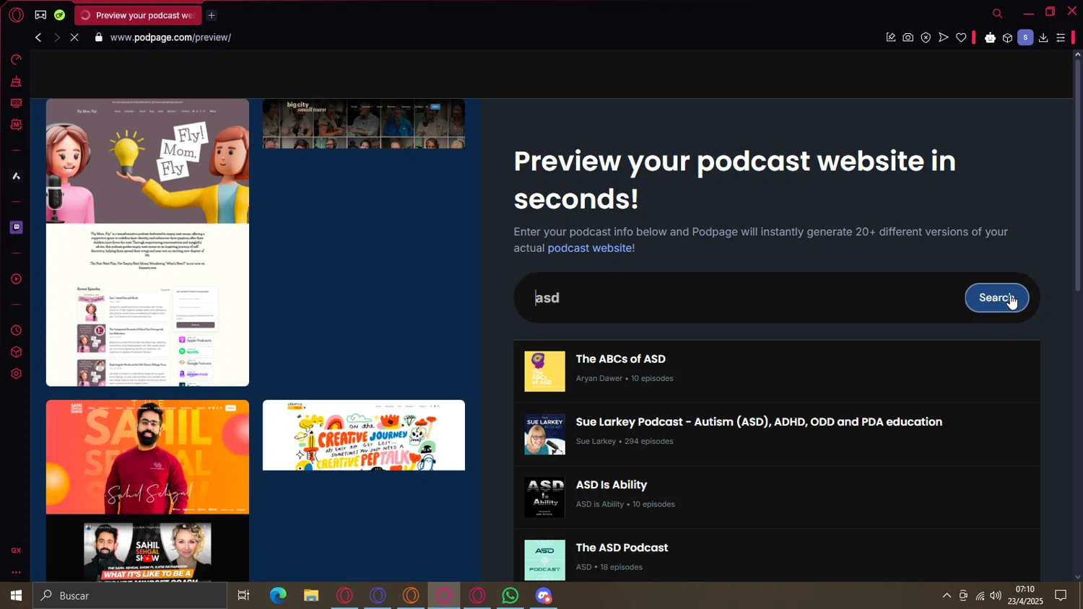
Task: Click the blue Search button
Action: coord(997,297)
